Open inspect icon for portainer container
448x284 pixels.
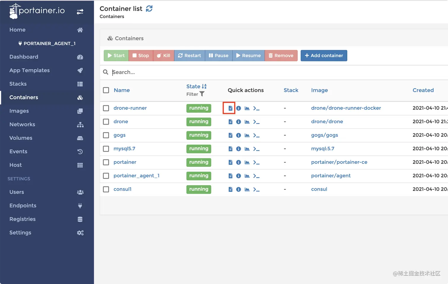(x=239, y=162)
